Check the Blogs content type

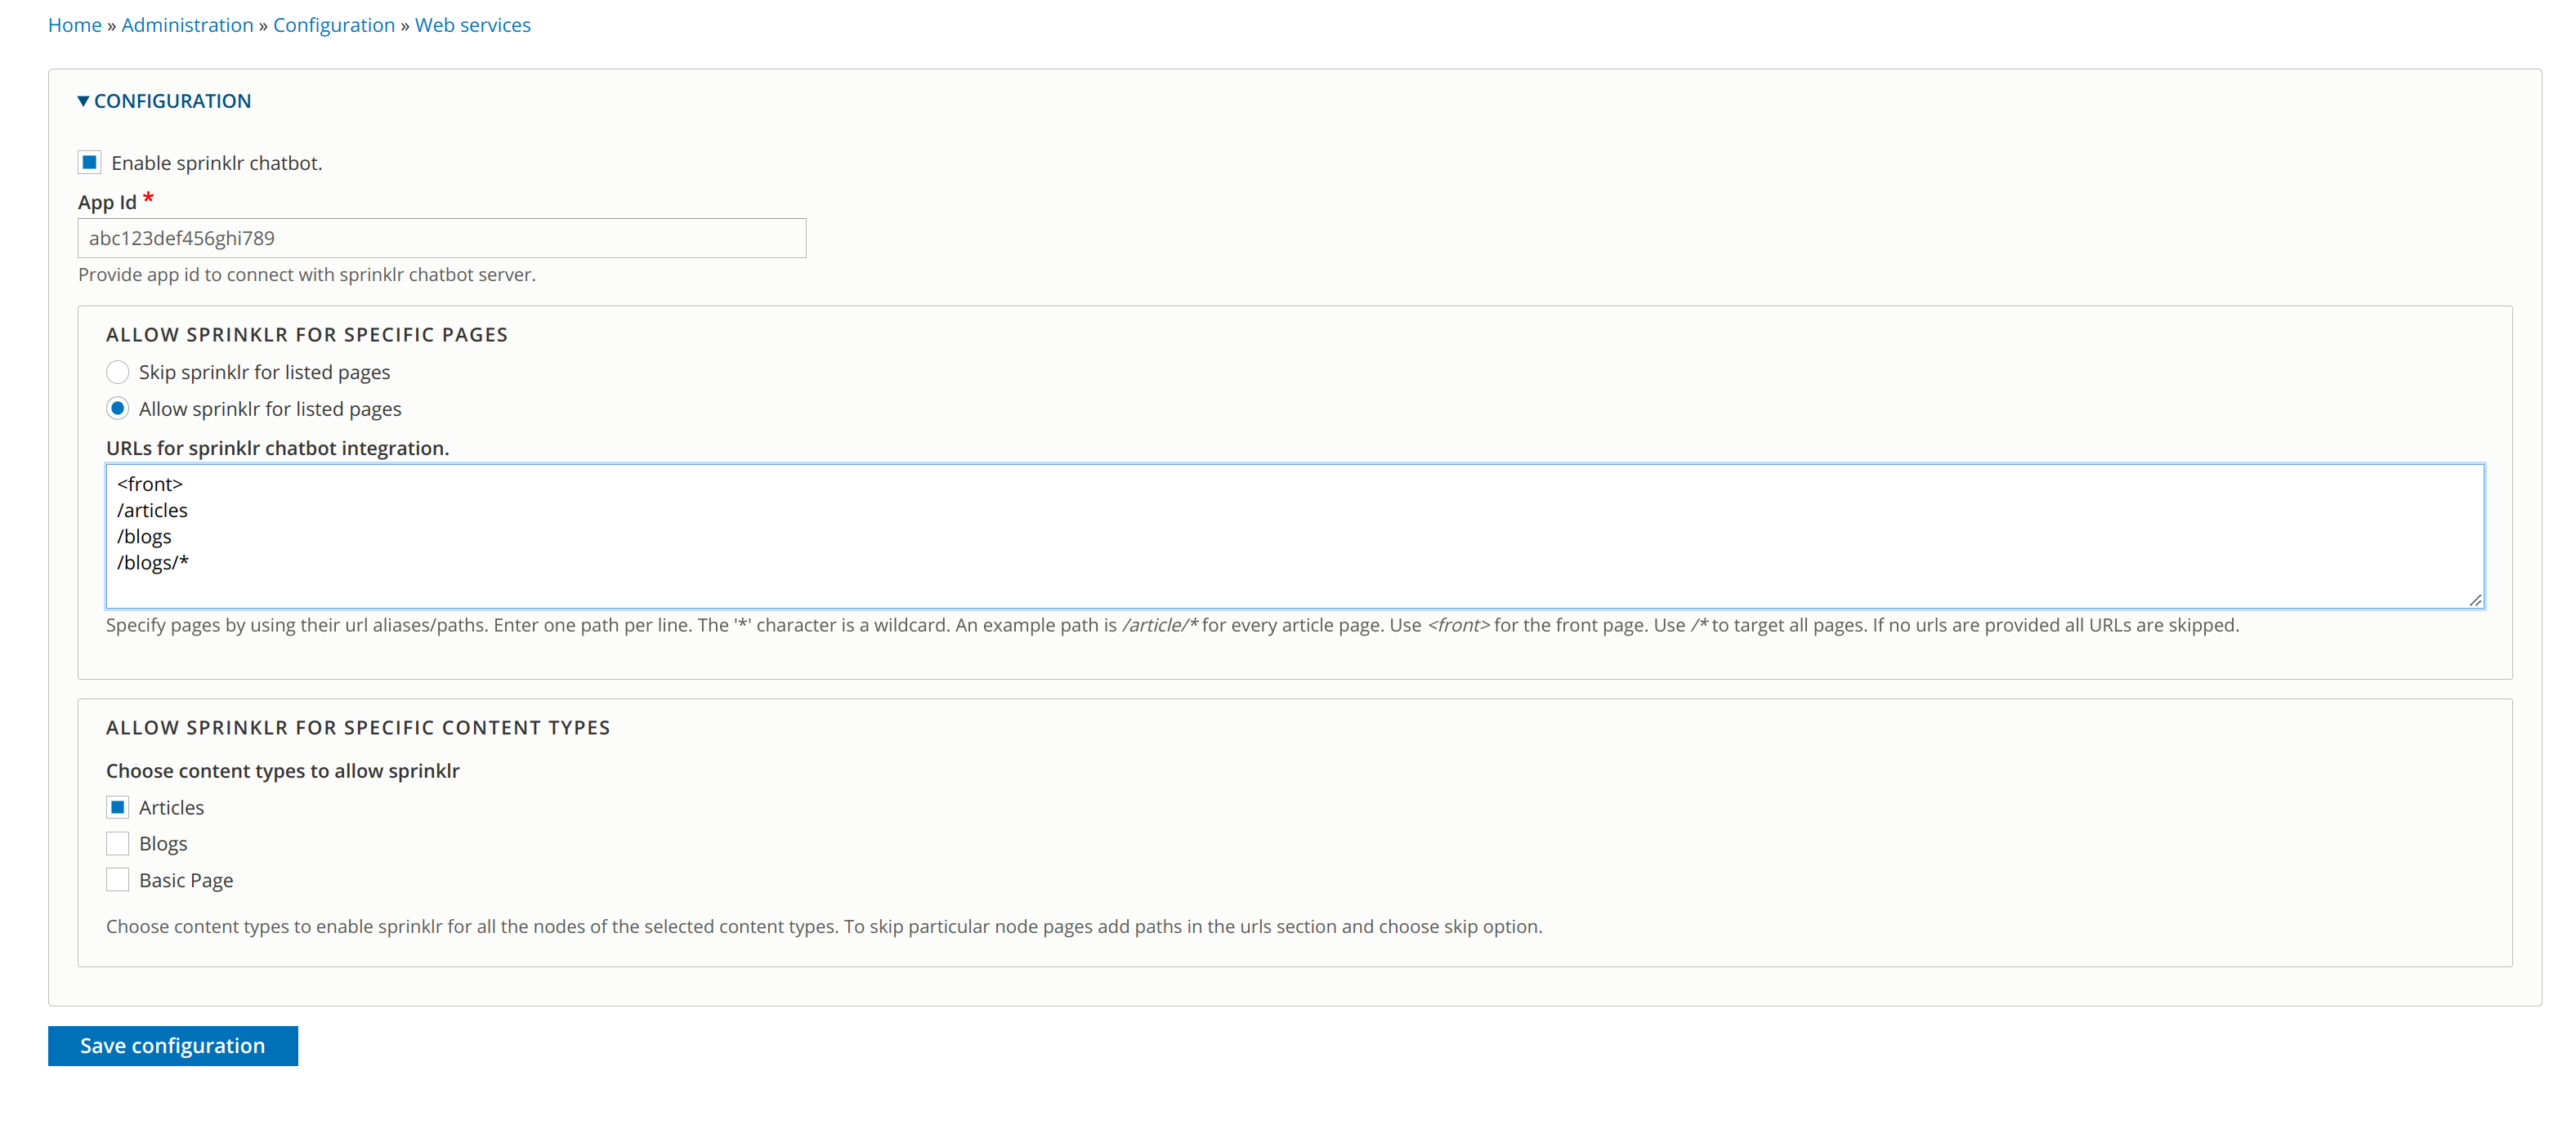(118, 843)
